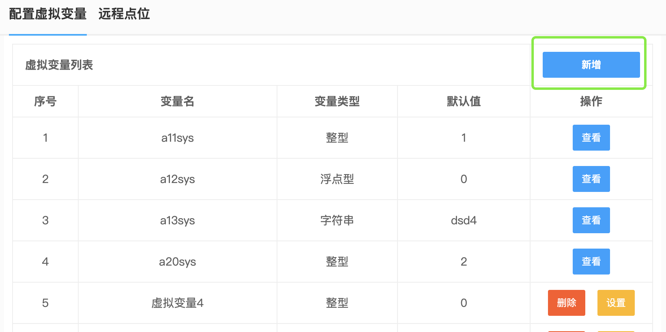666x332 pixels.
Task: Open 查看 for a13sys row
Action: [x=591, y=220]
